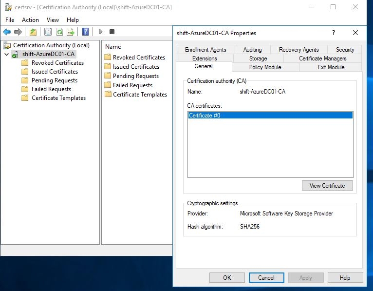Viewport: 373px width, 291px height.
Task: Click the shift-AzureDC01-CA server icon in tree
Action: click(15, 54)
